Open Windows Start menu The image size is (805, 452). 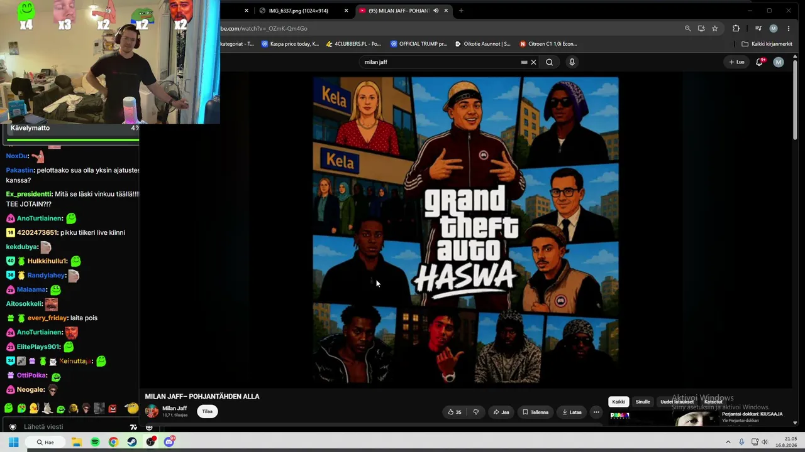[13, 442]
